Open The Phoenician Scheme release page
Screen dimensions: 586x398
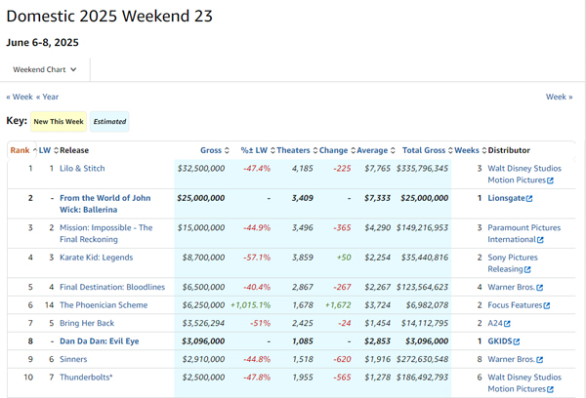click(x=104, y=305)
